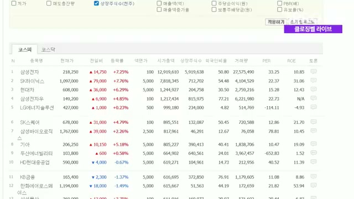Screen dimensions: 354x199
Task: Enable the 주당순이익(원) checkbox
Action: [214, 3]
